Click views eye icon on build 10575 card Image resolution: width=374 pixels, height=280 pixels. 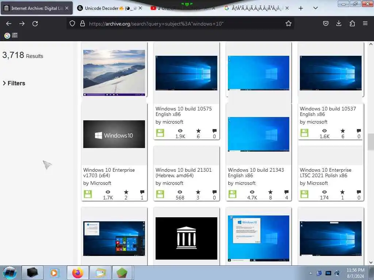(x=180, y=131)
